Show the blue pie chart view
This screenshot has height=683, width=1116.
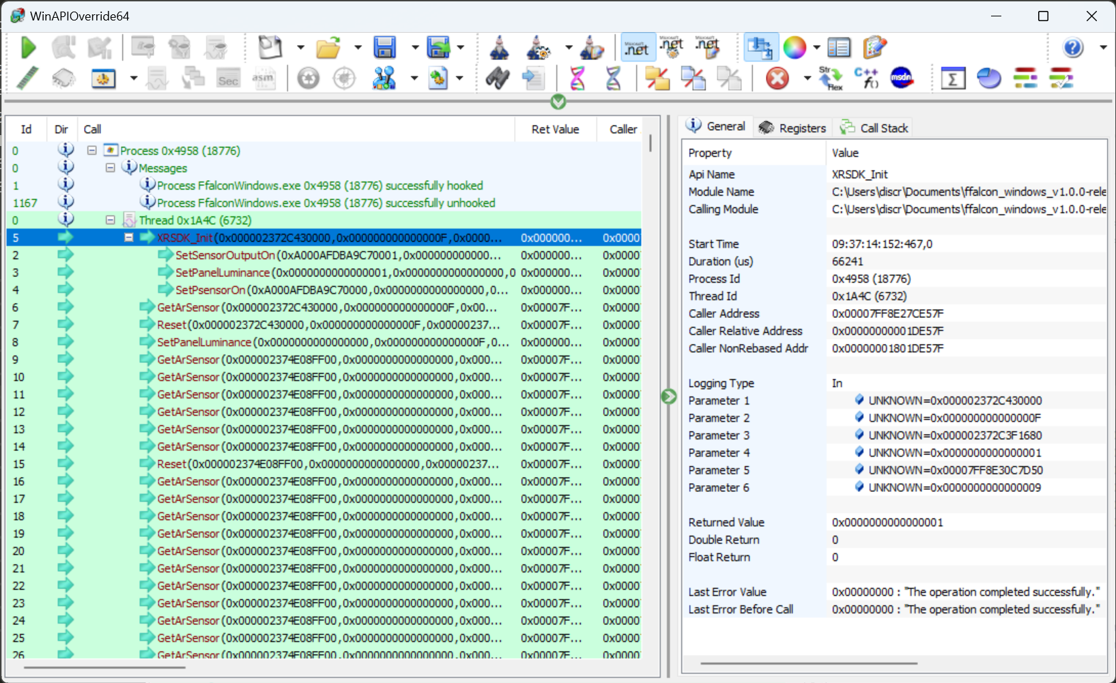click(989, 78)
